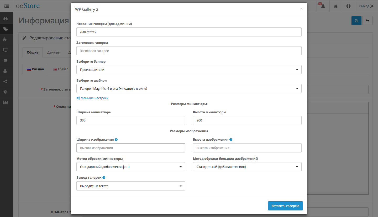Expand the Выберите шаблон dropdown
The image size is (378, 217).
point(189,89)
